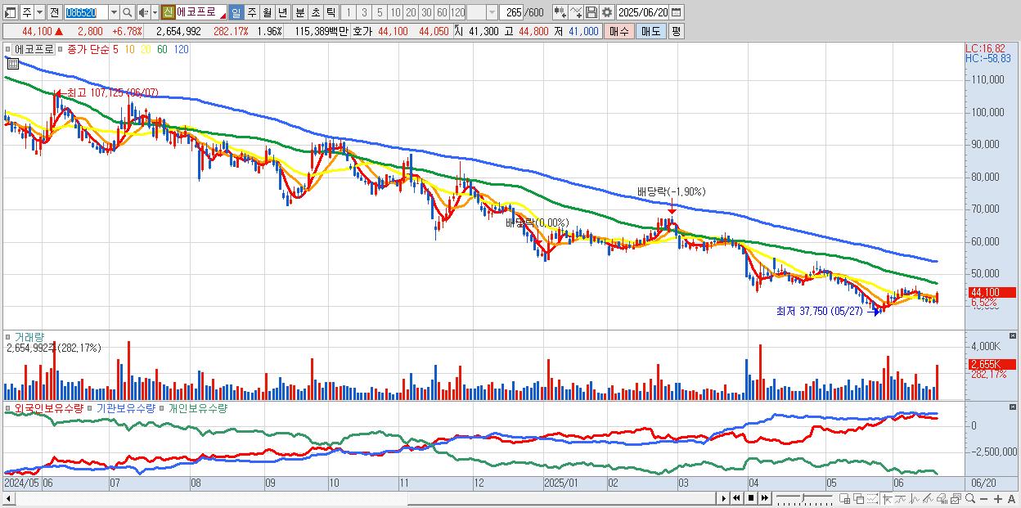Select the 일 daily period toggle
This screenshot has height=508, width=1021.
tap(236, 12)
